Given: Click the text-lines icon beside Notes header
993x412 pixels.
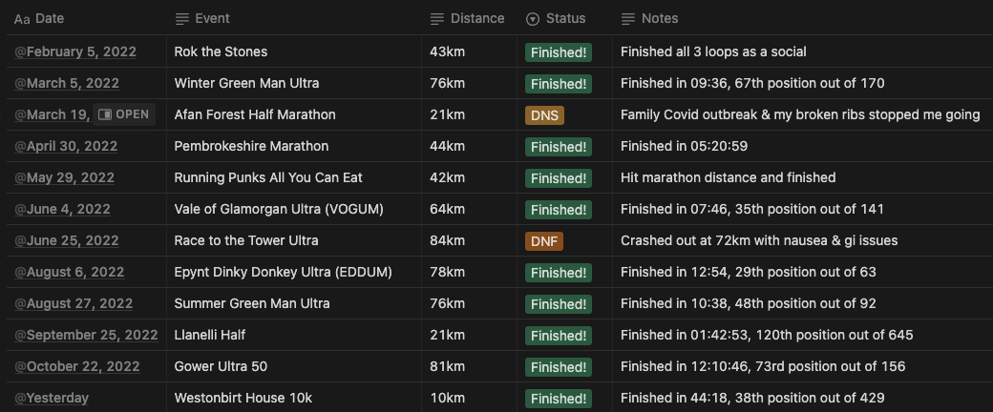Looking at the screenshot, I should [628, 19].
